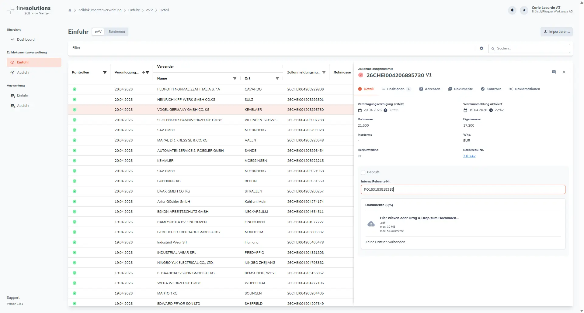Select Einfuhr under Zolldokumentenverwaltung

click(34, 62)
